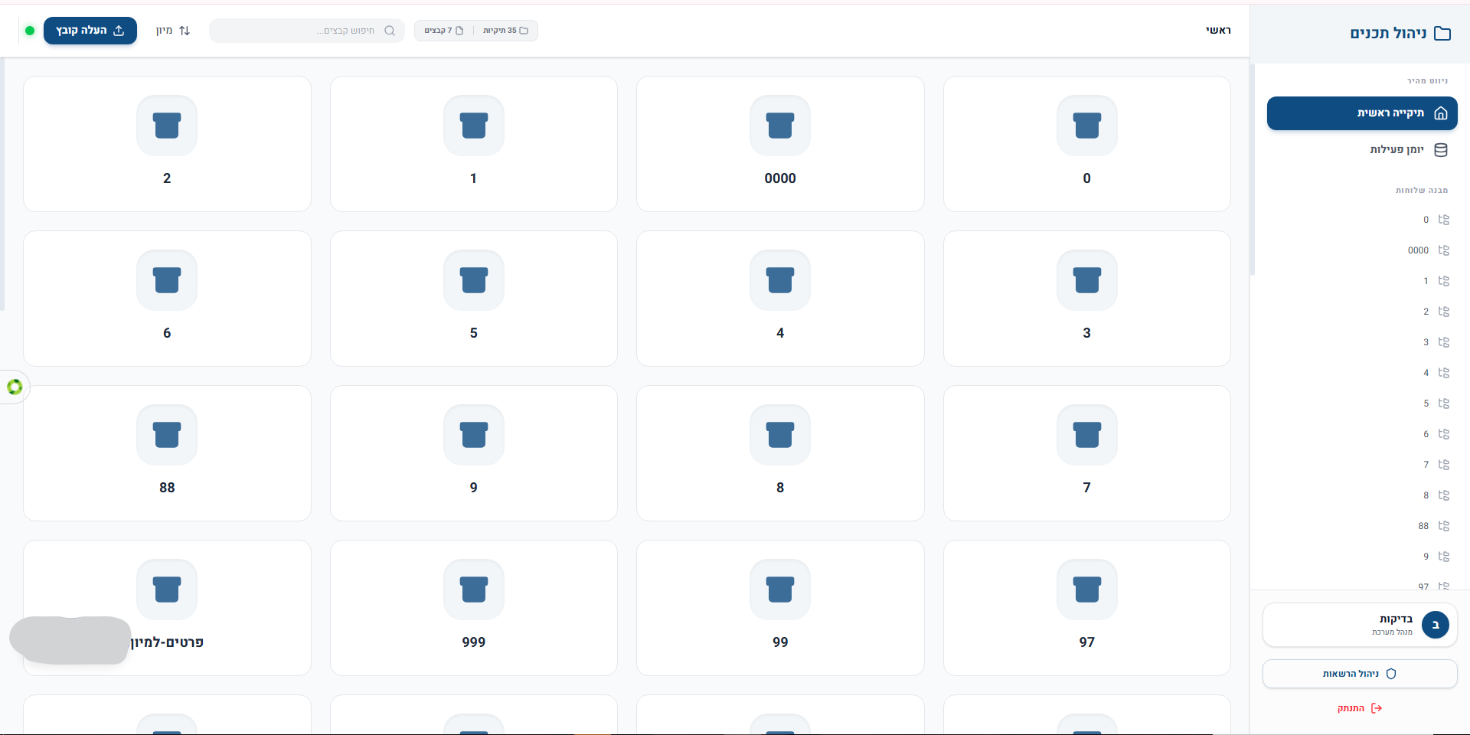Viewport: 1470px width, 735px height.
Task: Expand branch 0000 in extensions tree
Action: [x=1443, y=250]
